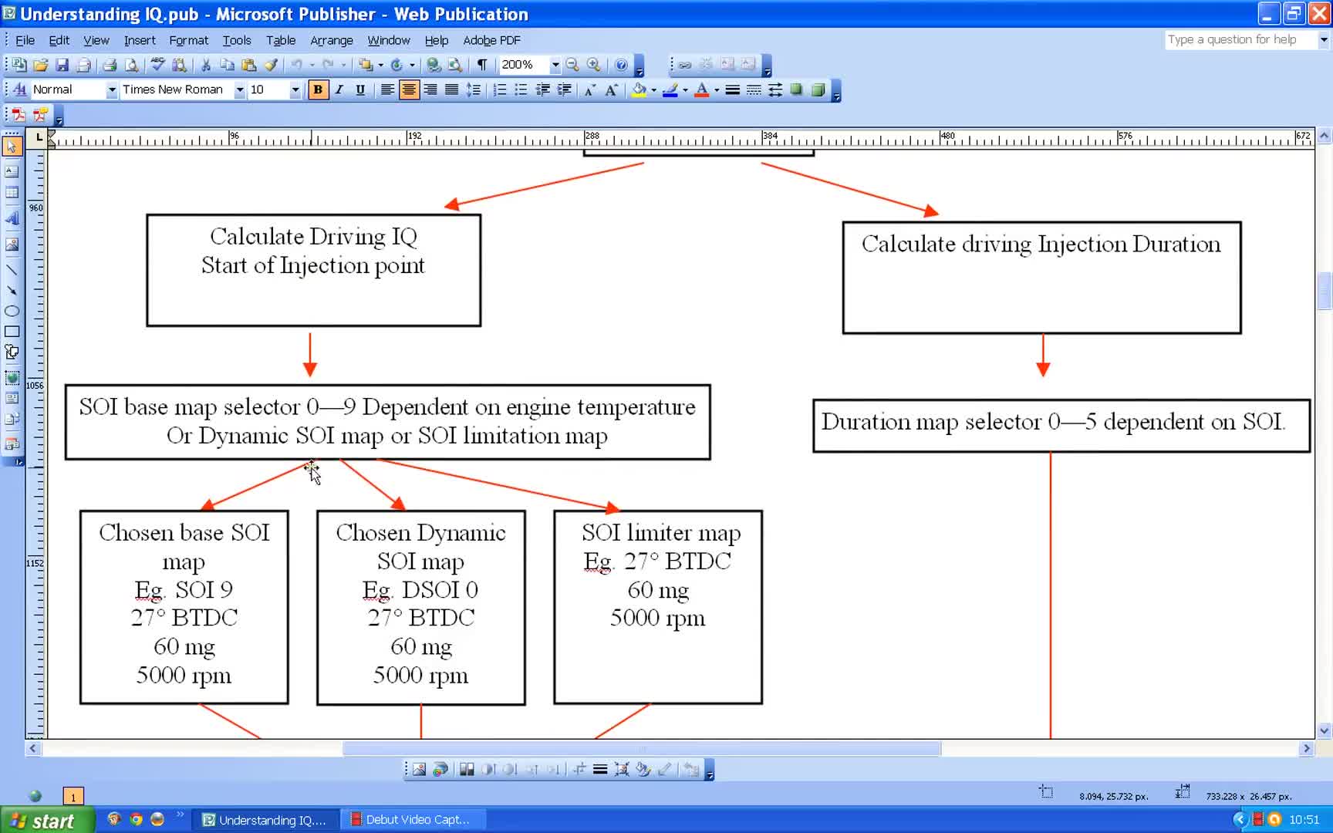Select the Insert Table tool
1333x833 pixels.
[x=12, y=193]
